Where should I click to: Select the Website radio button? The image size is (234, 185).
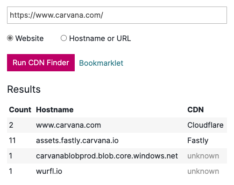pos(10,38)
